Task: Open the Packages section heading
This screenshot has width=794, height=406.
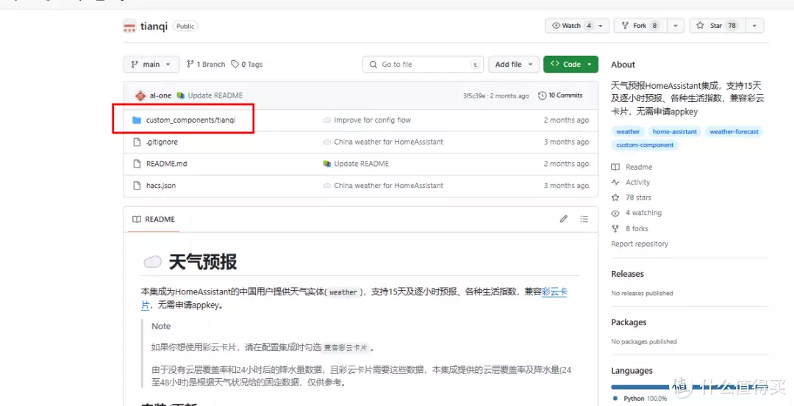Action: coord(629,322)
